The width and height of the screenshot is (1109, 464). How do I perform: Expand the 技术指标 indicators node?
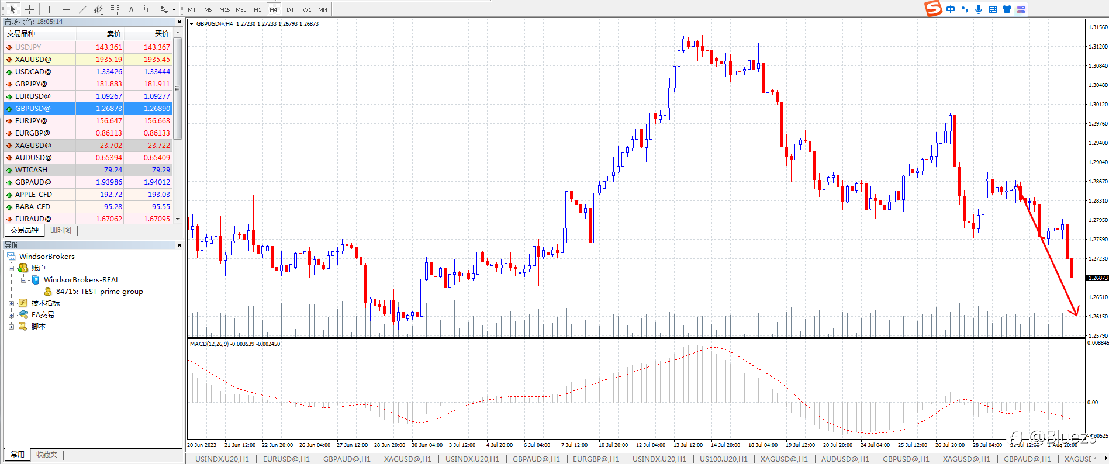point(11,303)
